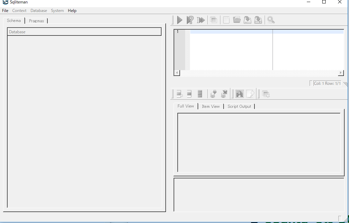
Task: Switch to the Pragmas tab
Action: click(36, 21)
